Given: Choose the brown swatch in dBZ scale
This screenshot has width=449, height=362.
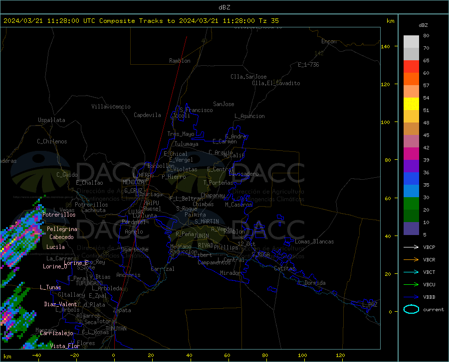Looking at the screenshot, I should tap(411, 129).
